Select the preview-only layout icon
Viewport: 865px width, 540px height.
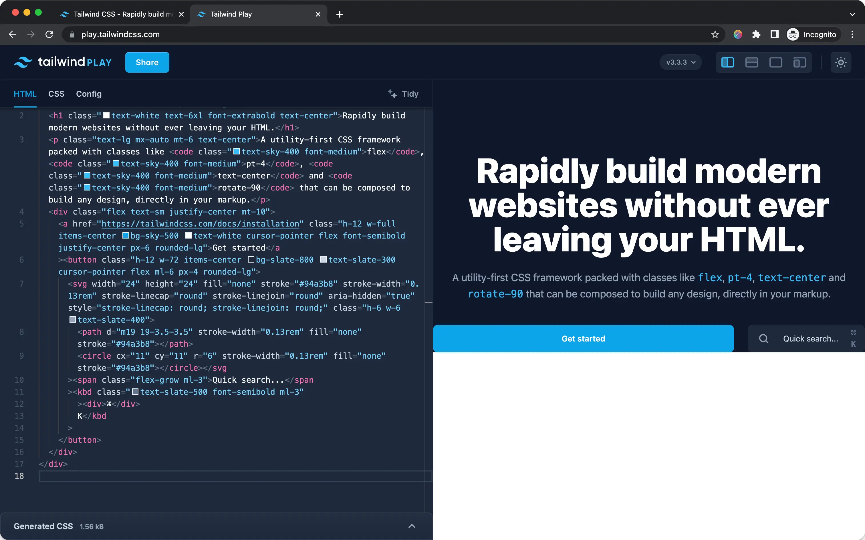(775, 63)
